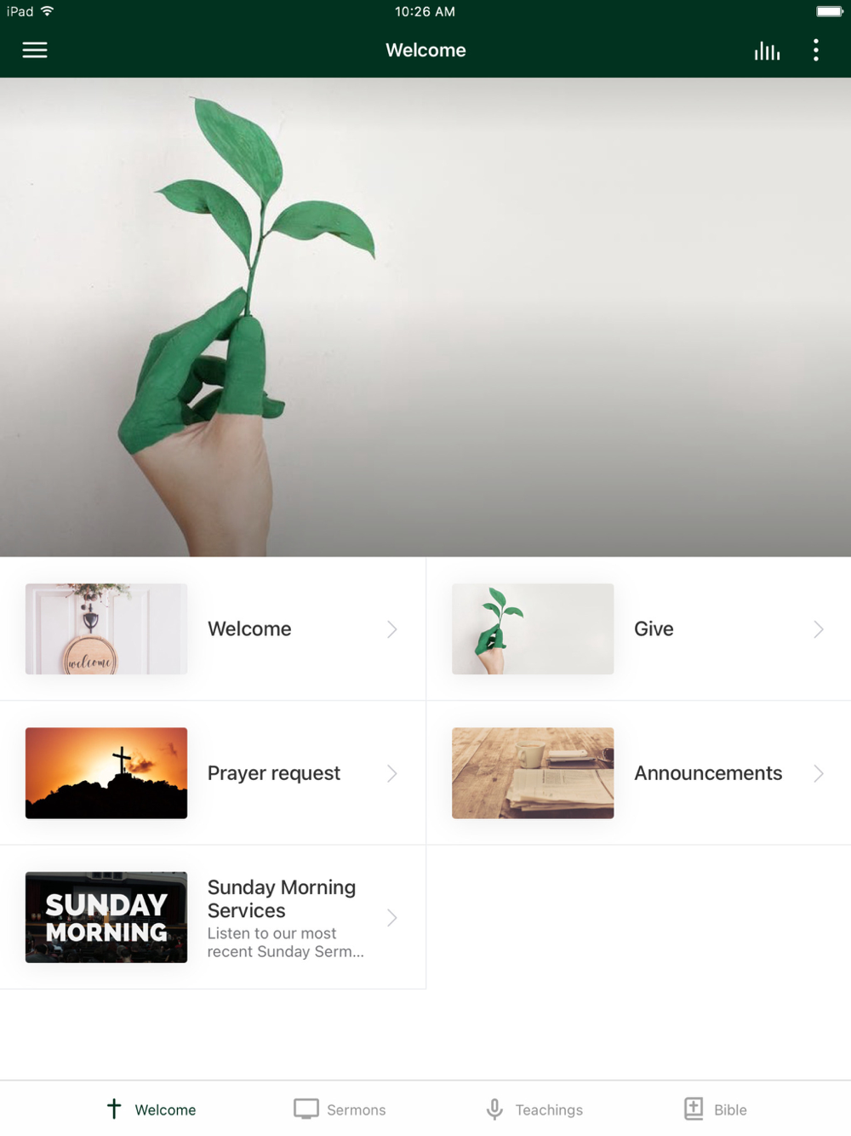Switch to the Teachings tab
This screenshot has height=1136, width=851.
534,1109
